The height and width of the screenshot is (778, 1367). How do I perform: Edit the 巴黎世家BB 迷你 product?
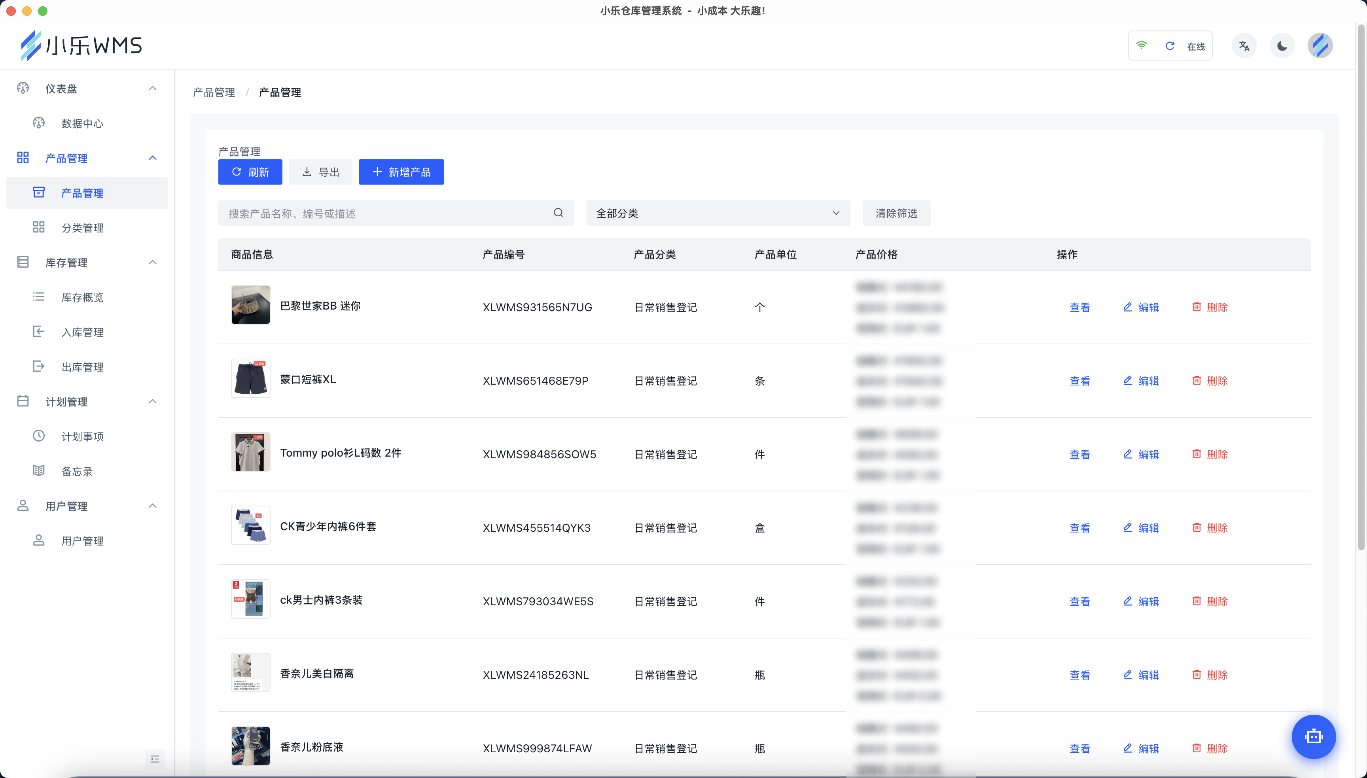click(1141, 307)
